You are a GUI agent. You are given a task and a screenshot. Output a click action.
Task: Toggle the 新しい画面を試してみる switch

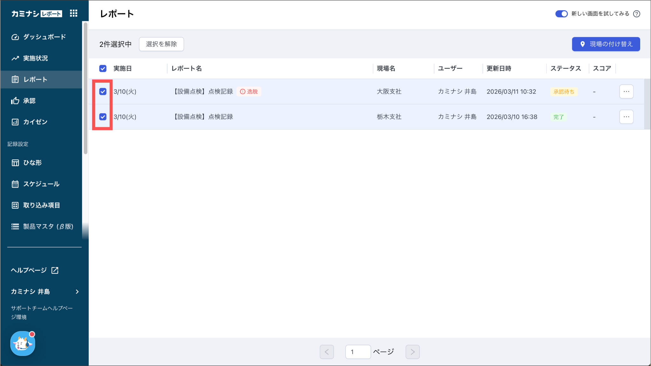click(561, 14)
